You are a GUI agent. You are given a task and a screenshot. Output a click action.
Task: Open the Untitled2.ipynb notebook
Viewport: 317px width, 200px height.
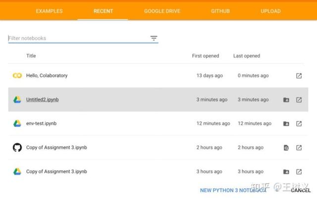point(43,100)
